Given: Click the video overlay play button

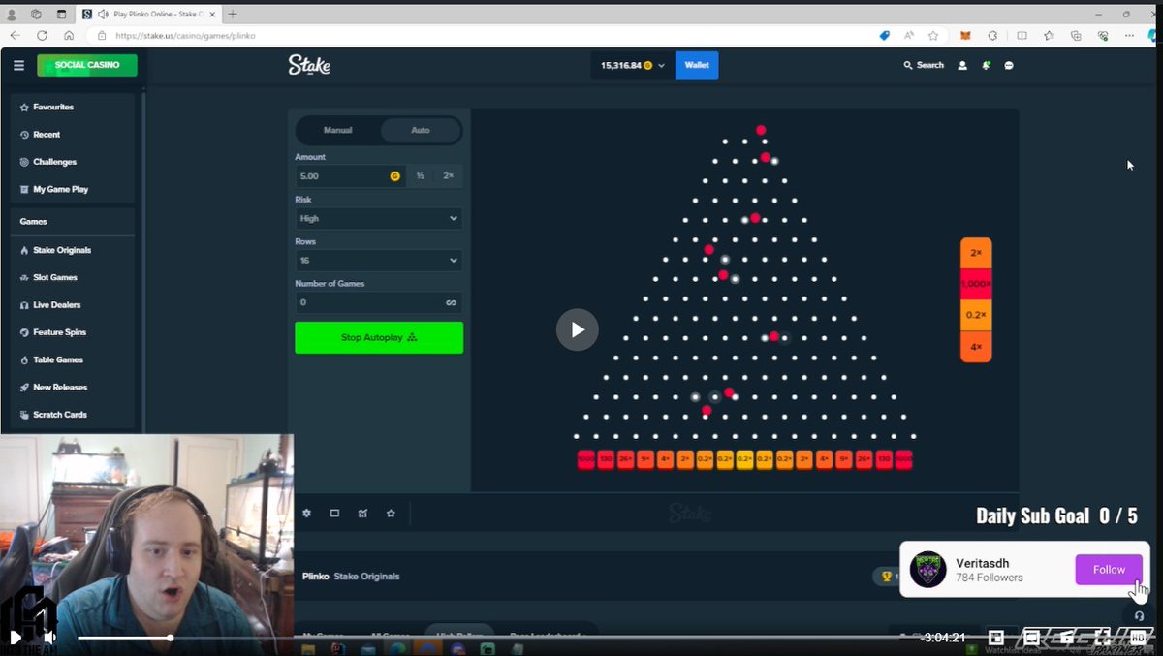Looking at the screenshot, I should click(578, 329).
